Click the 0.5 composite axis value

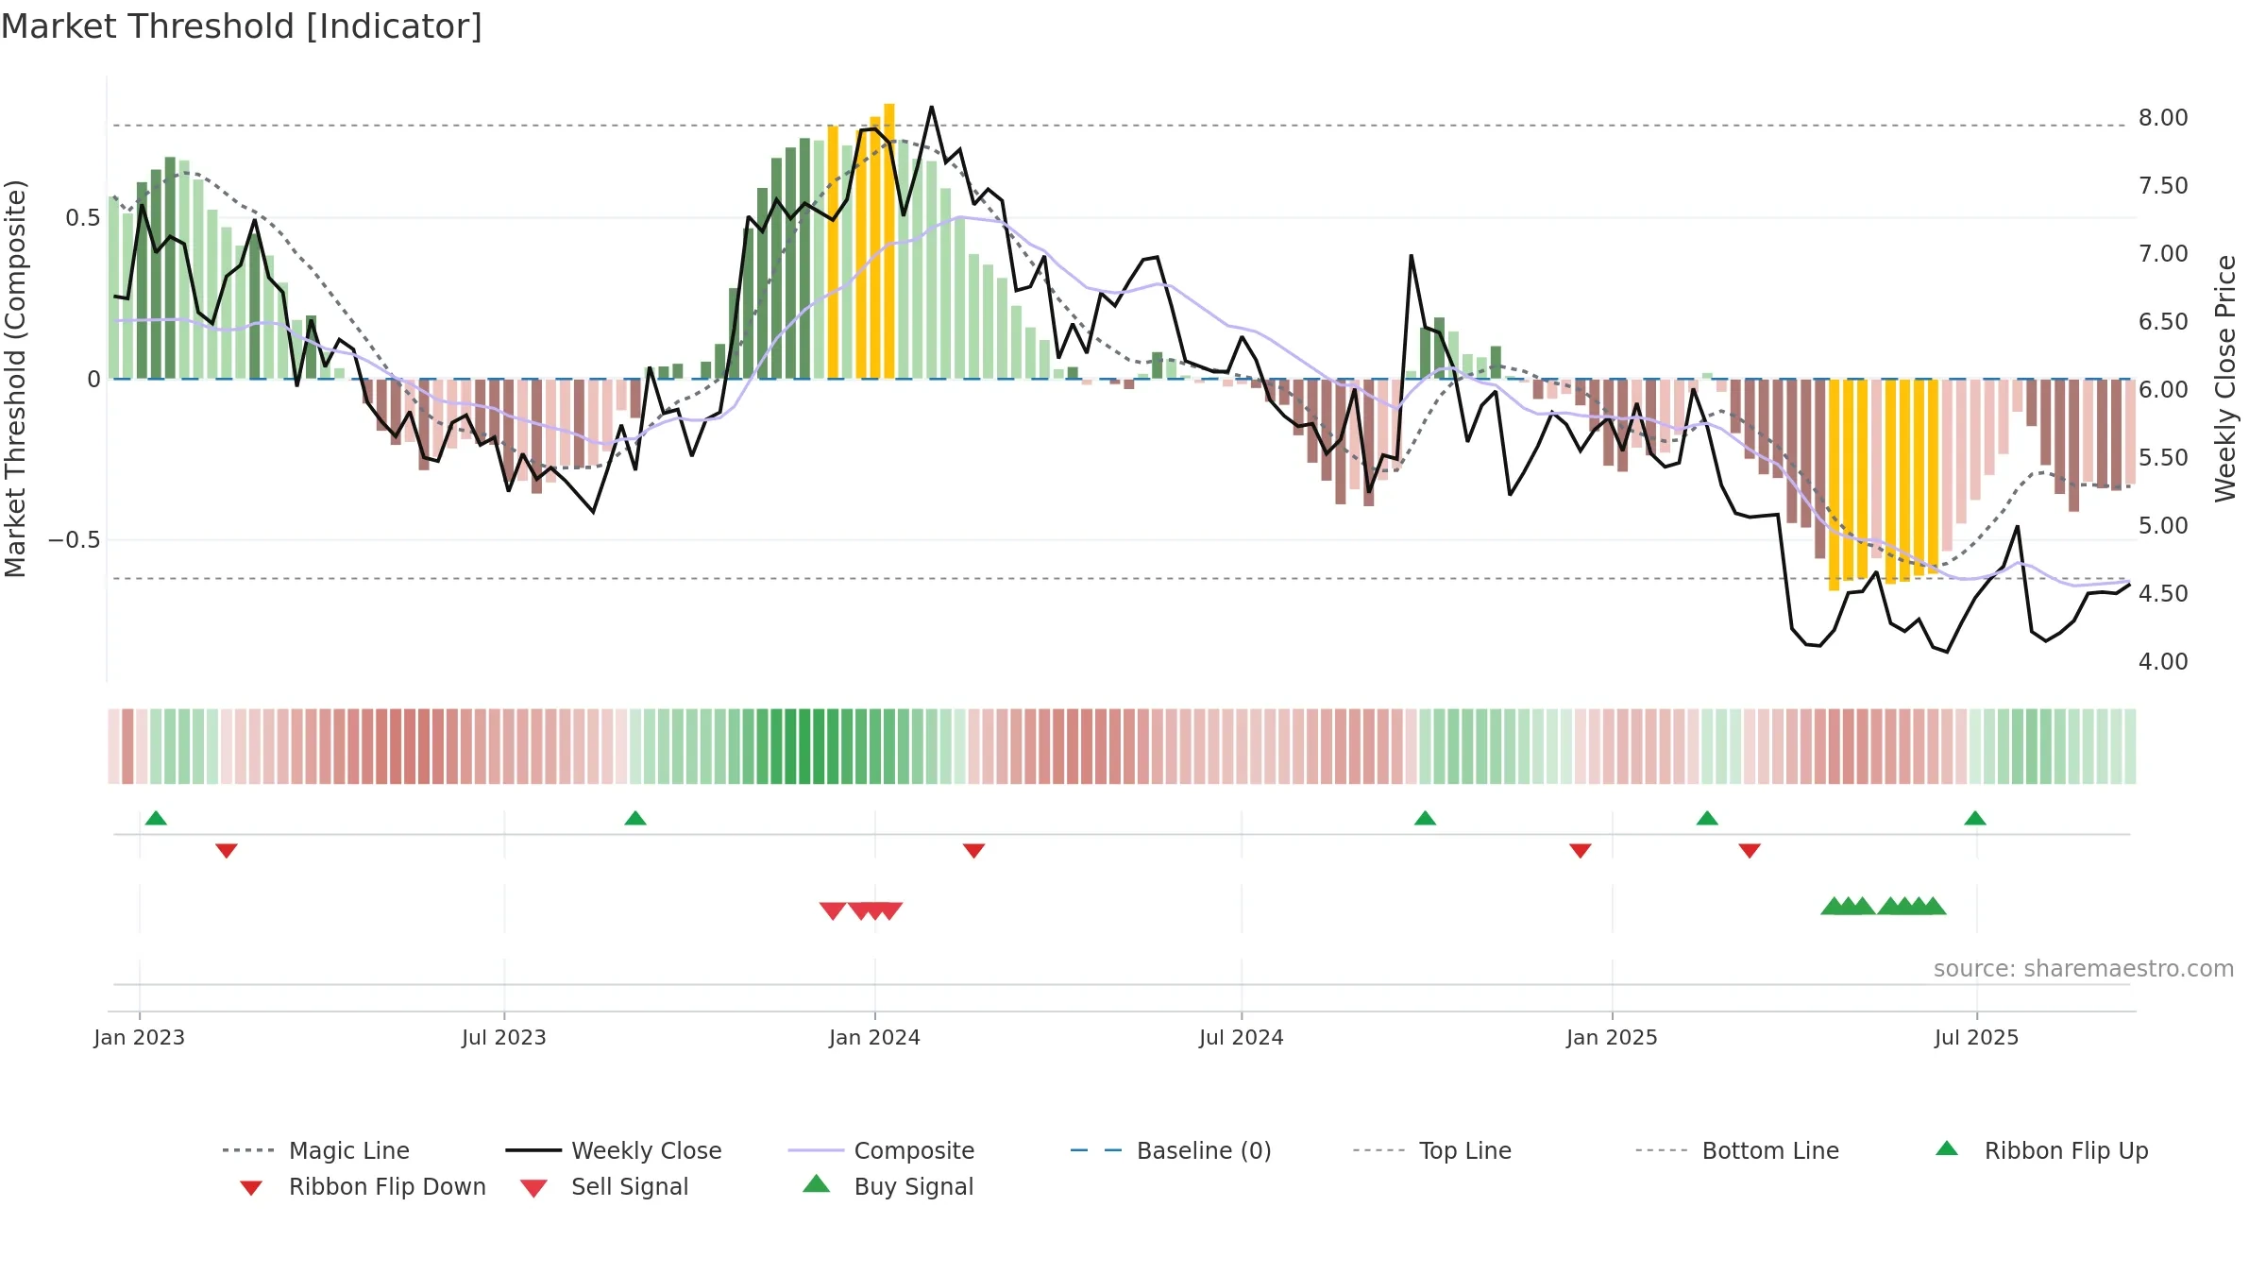tap(83, 218)
